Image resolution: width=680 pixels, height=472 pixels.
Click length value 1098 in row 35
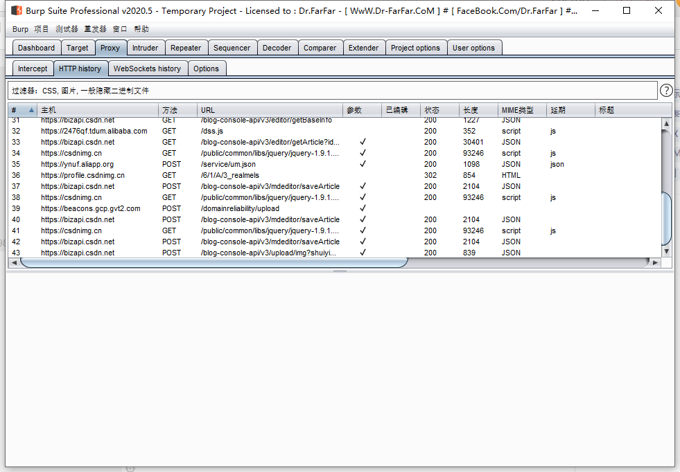click(471, 164)
